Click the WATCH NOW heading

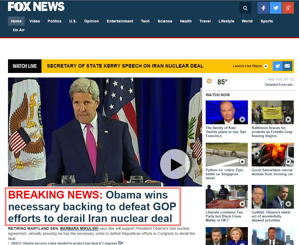(218, 95)
